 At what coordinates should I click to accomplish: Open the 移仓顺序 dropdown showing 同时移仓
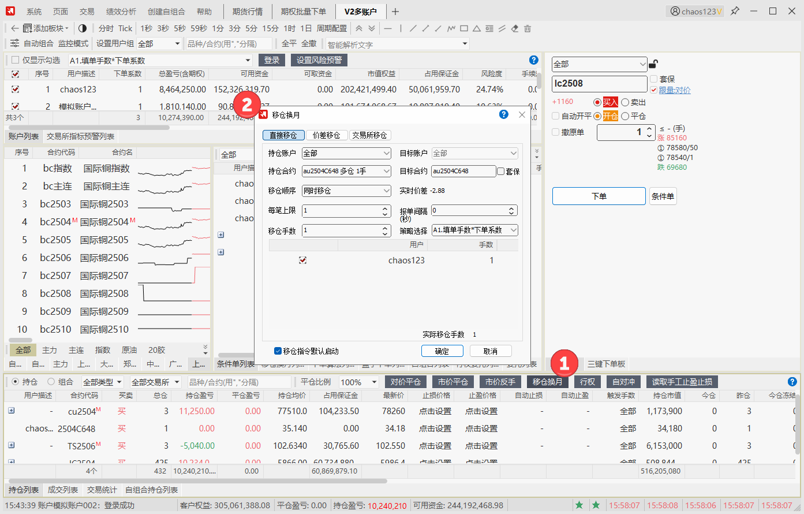[x=346, y=191]
